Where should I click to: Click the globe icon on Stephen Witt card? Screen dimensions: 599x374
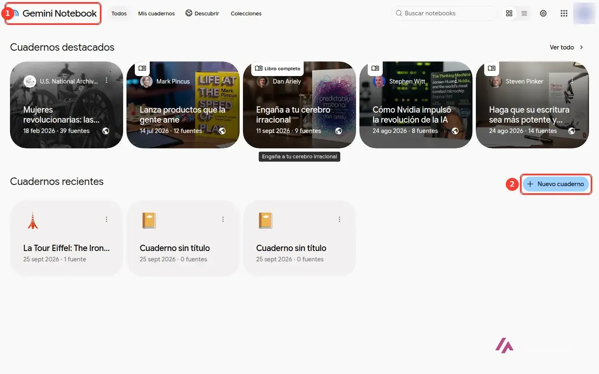click(455, 131)
